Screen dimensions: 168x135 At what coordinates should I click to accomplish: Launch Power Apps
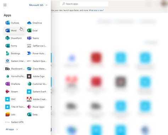pos(36,107)
